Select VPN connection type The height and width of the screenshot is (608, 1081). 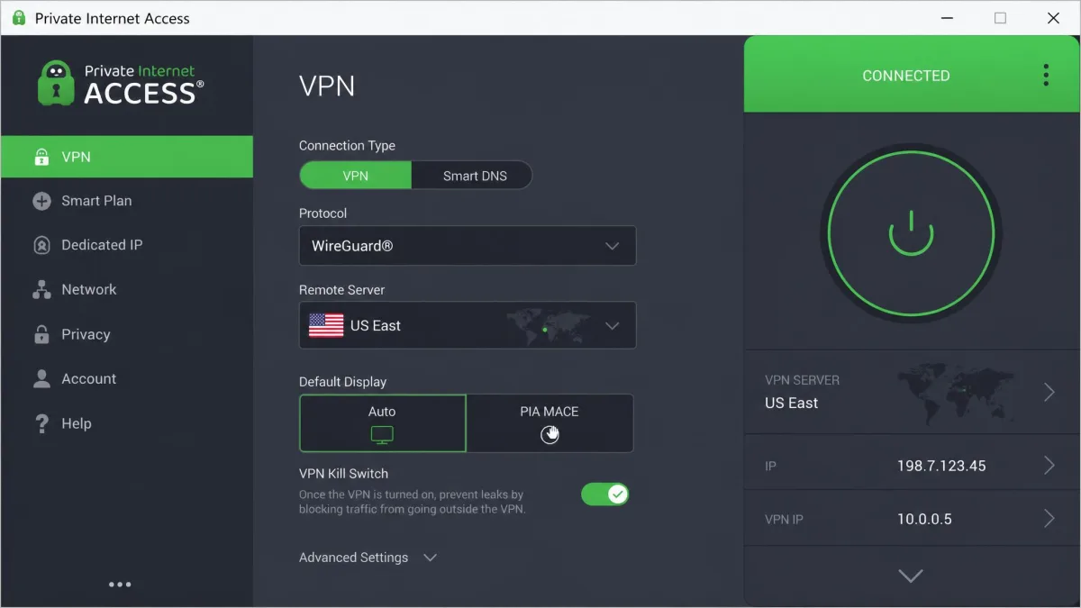356,176
